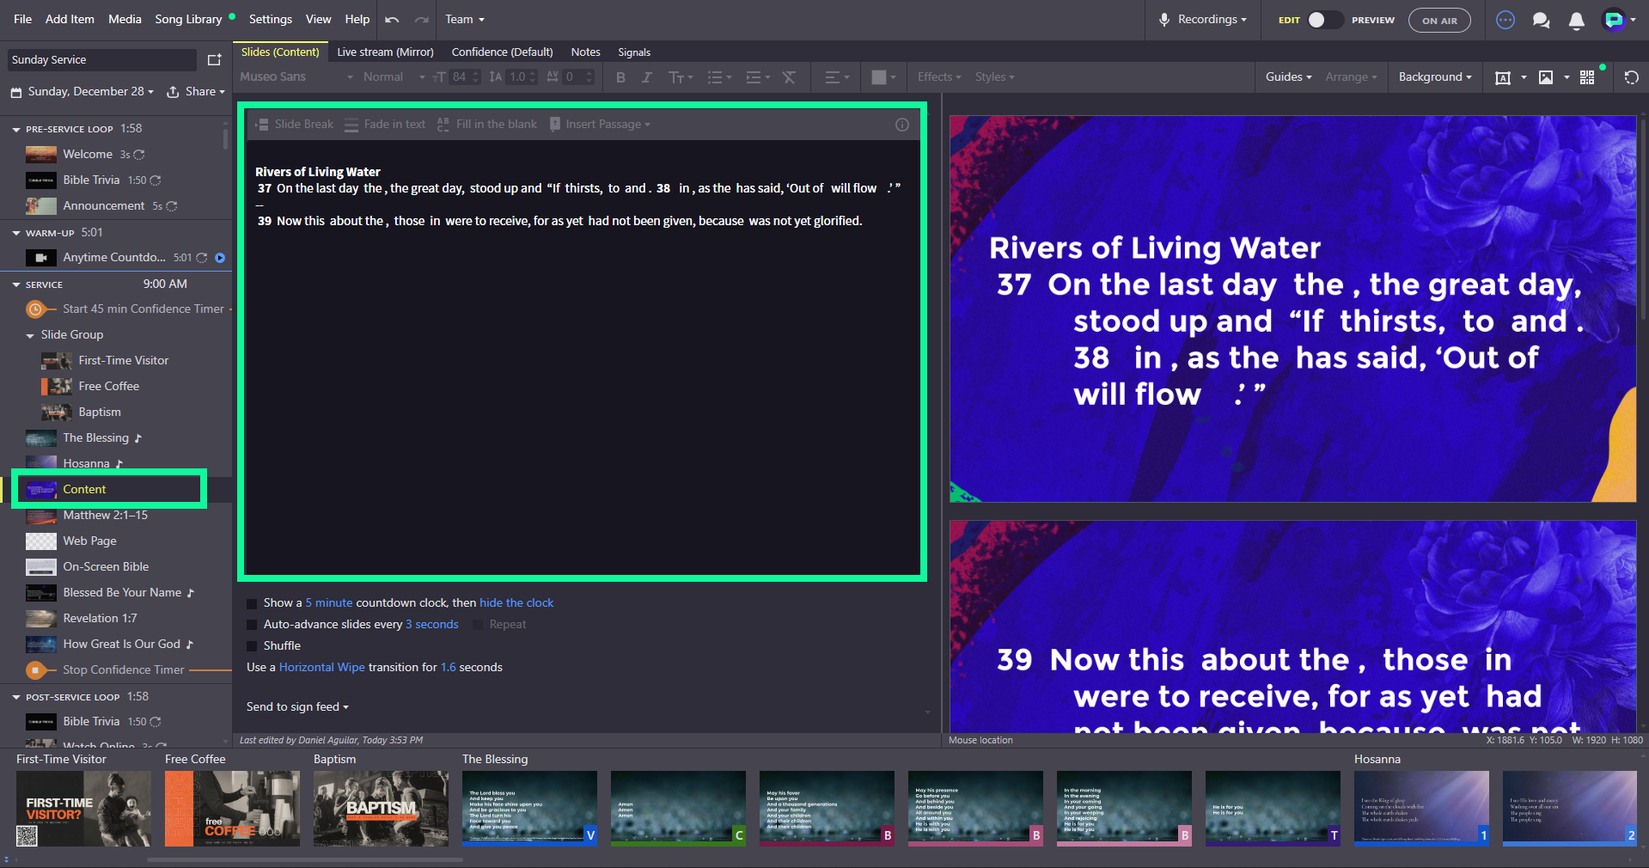Viewport: 1649px width, 868px height.
Task: Undo the last action
Action: point(392,19)
